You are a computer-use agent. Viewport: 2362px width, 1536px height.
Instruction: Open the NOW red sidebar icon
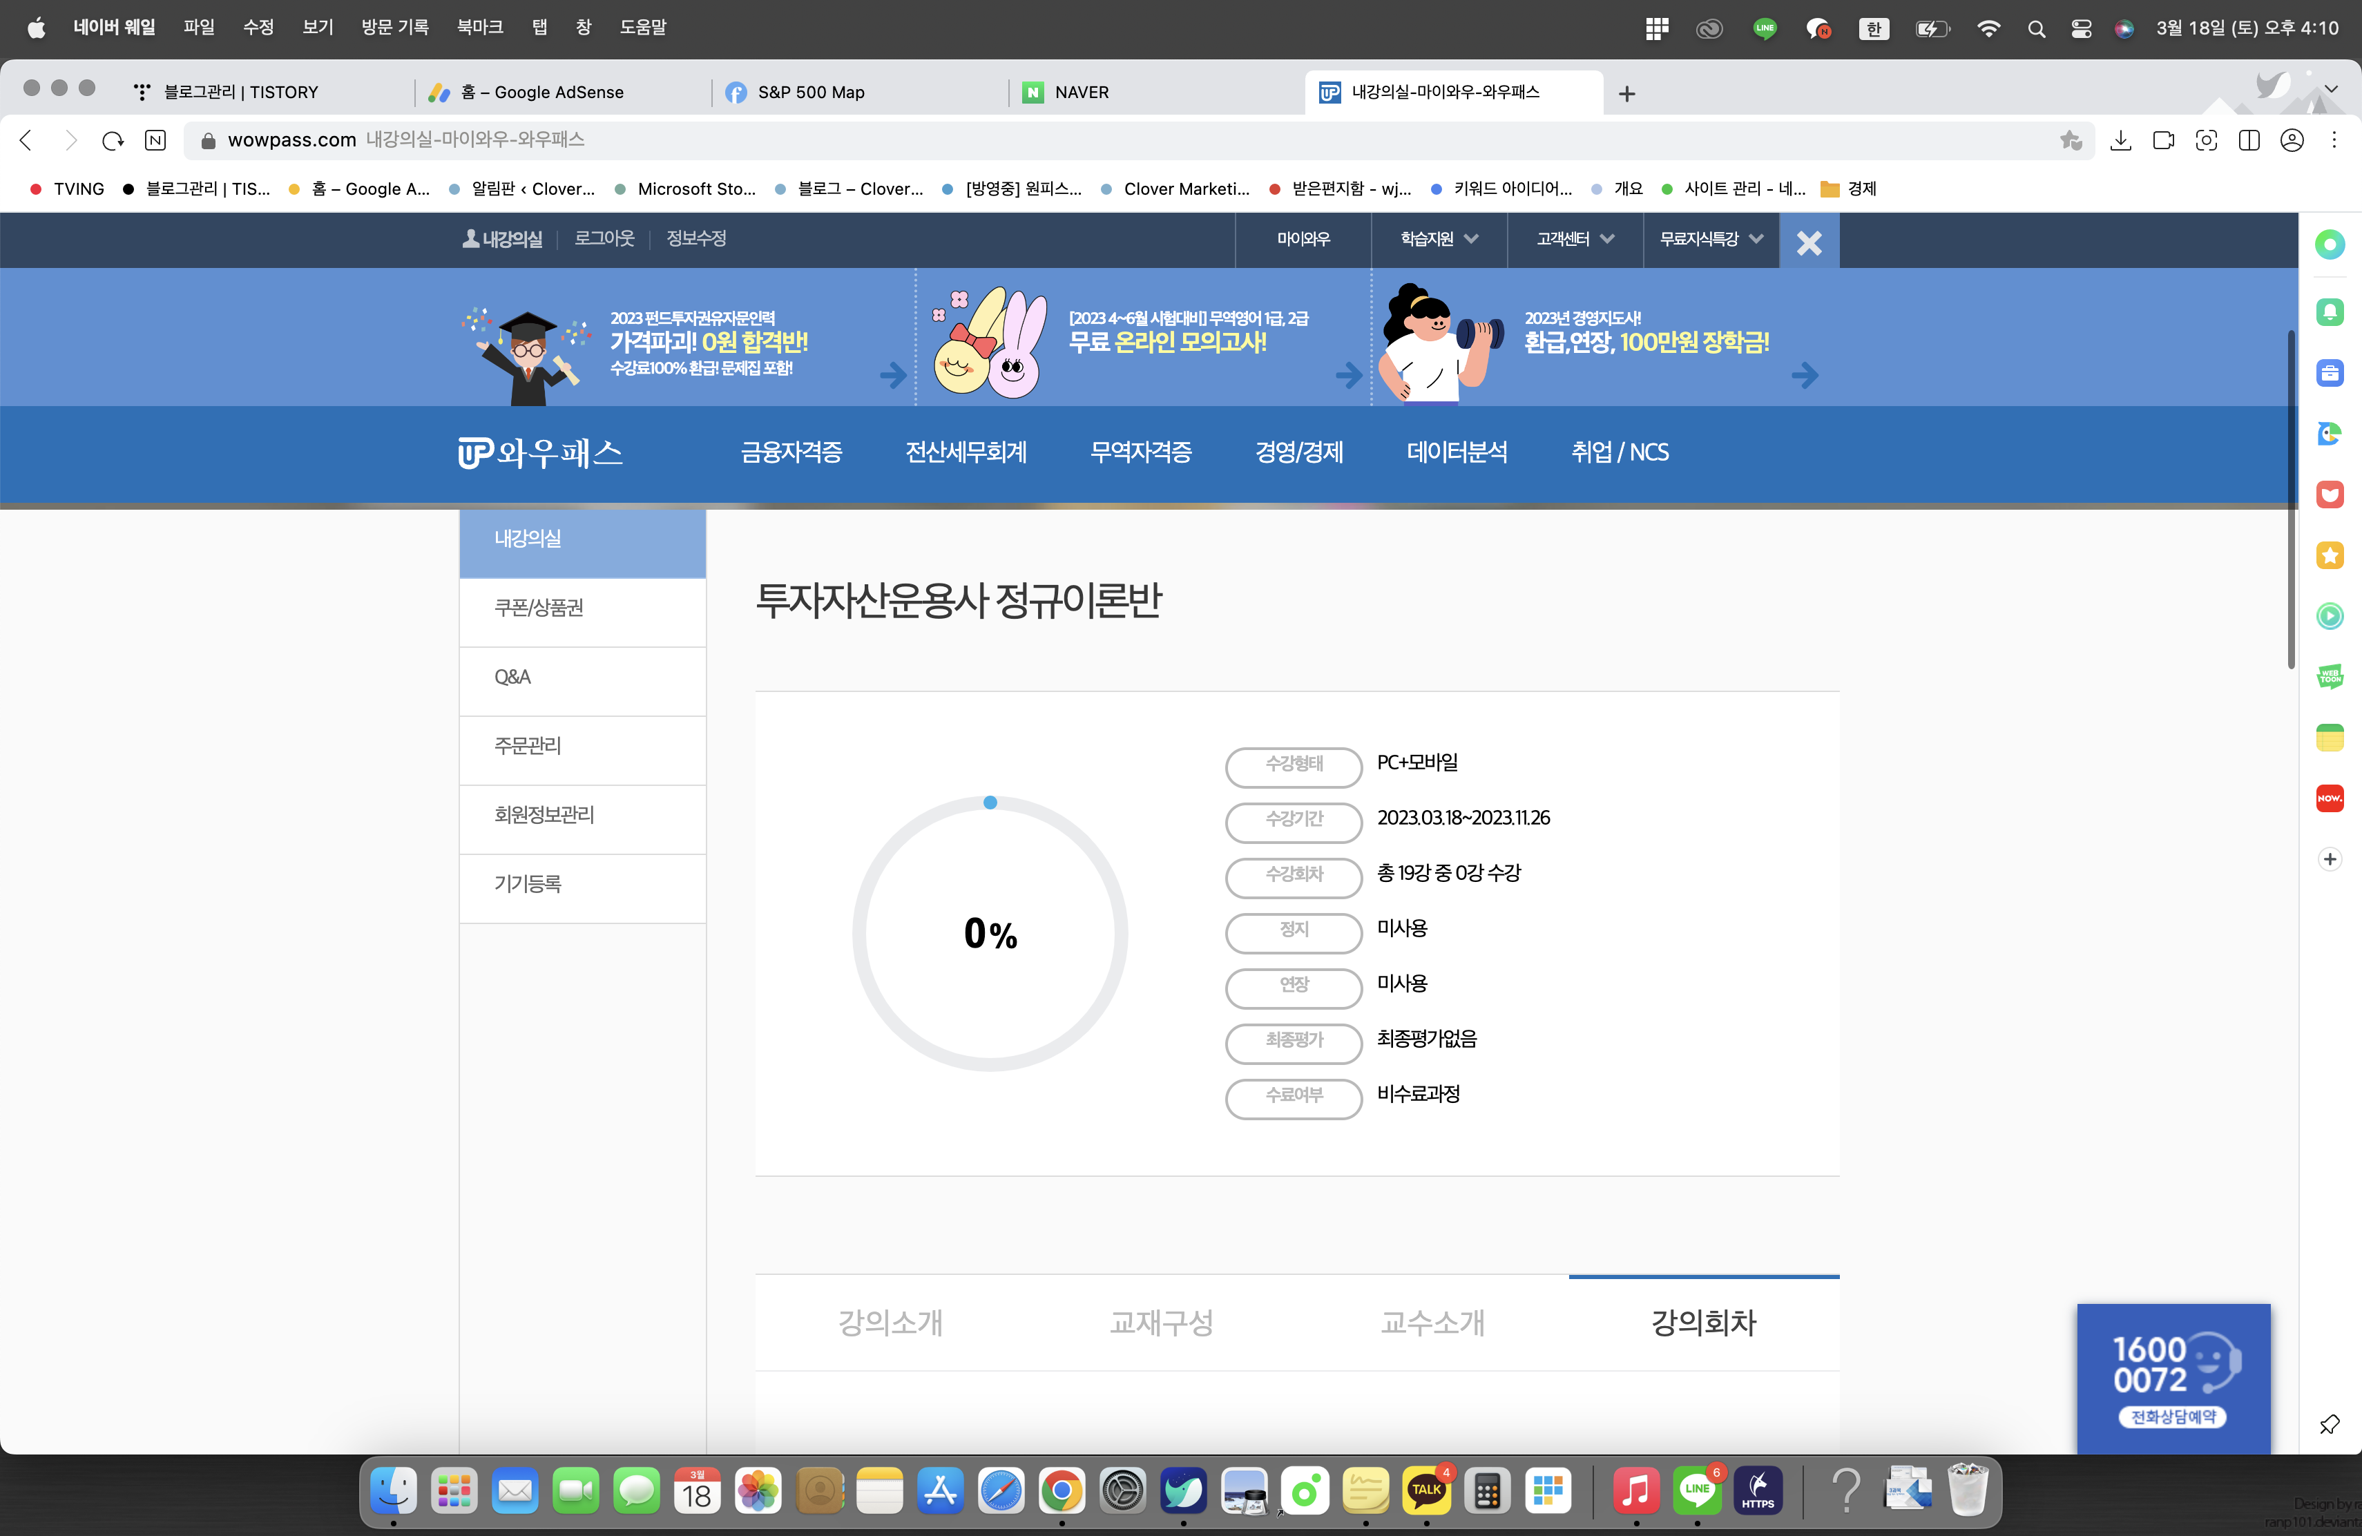(2330, 799)
